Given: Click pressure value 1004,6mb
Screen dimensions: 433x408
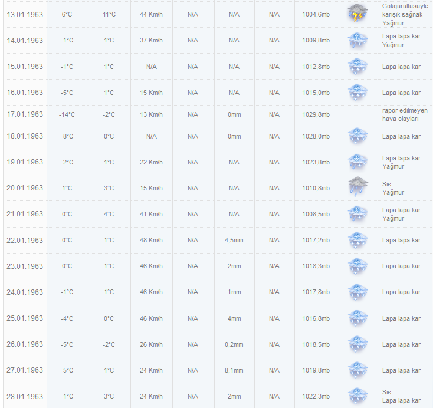Looking at the screenshot, I should 316,14.
